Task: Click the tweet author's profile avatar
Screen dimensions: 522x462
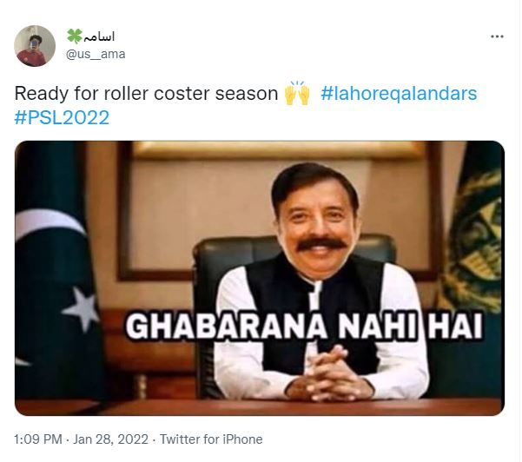Action: (x=35, y=46)
